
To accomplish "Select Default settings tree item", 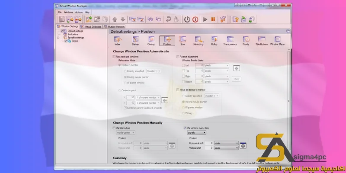I will tap(75, 31).
